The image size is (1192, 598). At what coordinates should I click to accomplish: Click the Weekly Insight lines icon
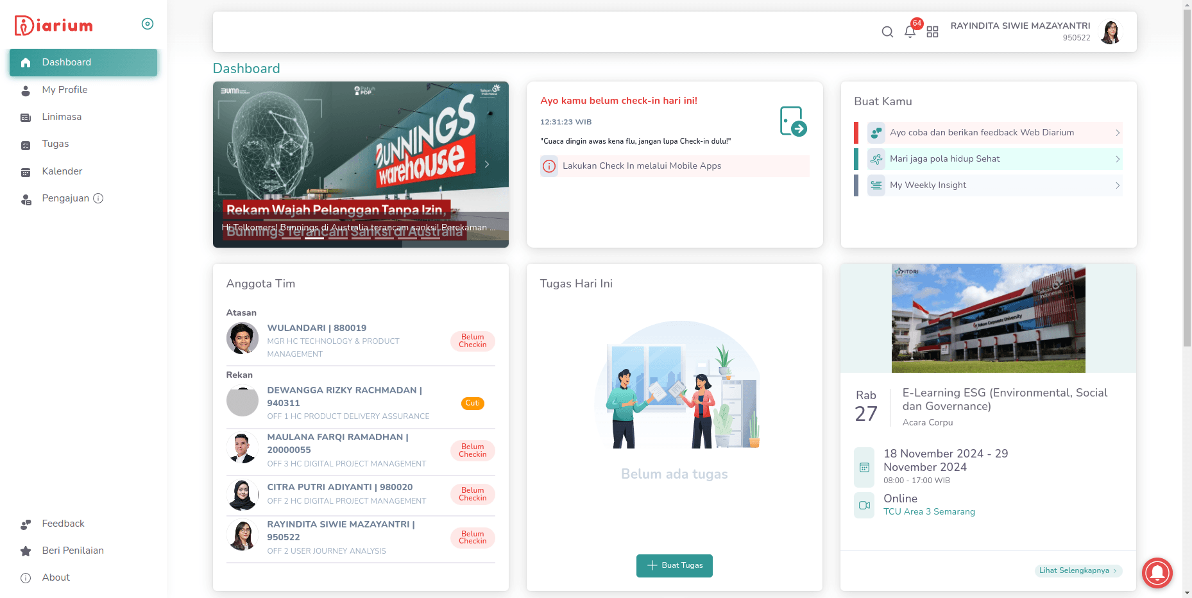pos(876,185)
